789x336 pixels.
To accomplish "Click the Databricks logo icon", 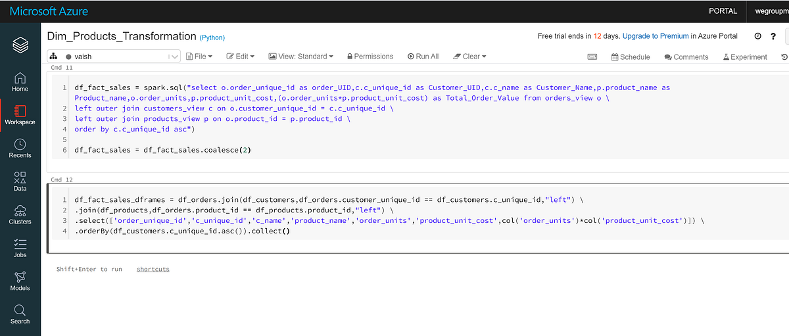I will (20, 45).
